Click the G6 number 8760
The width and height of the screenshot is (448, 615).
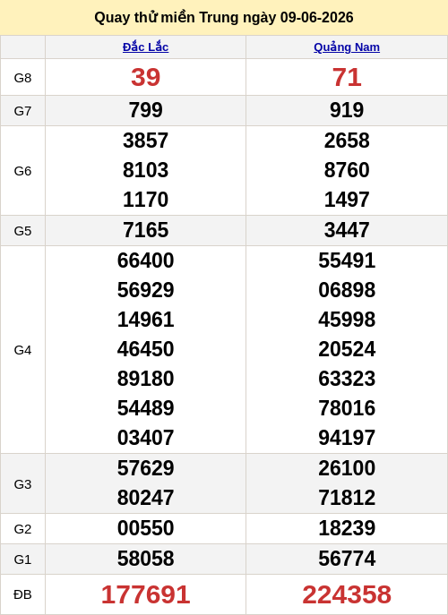[347, 170]
